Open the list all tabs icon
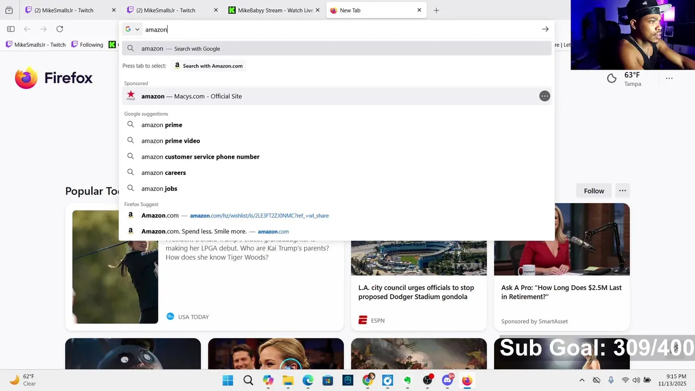Viewport: 695px width, 391px height. pos(9,10)
